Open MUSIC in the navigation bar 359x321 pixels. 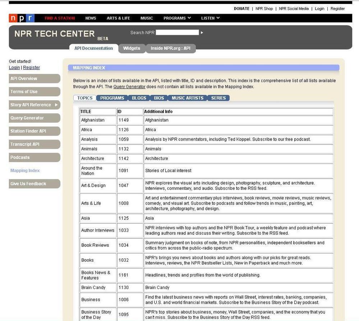[x=147, y=18]
